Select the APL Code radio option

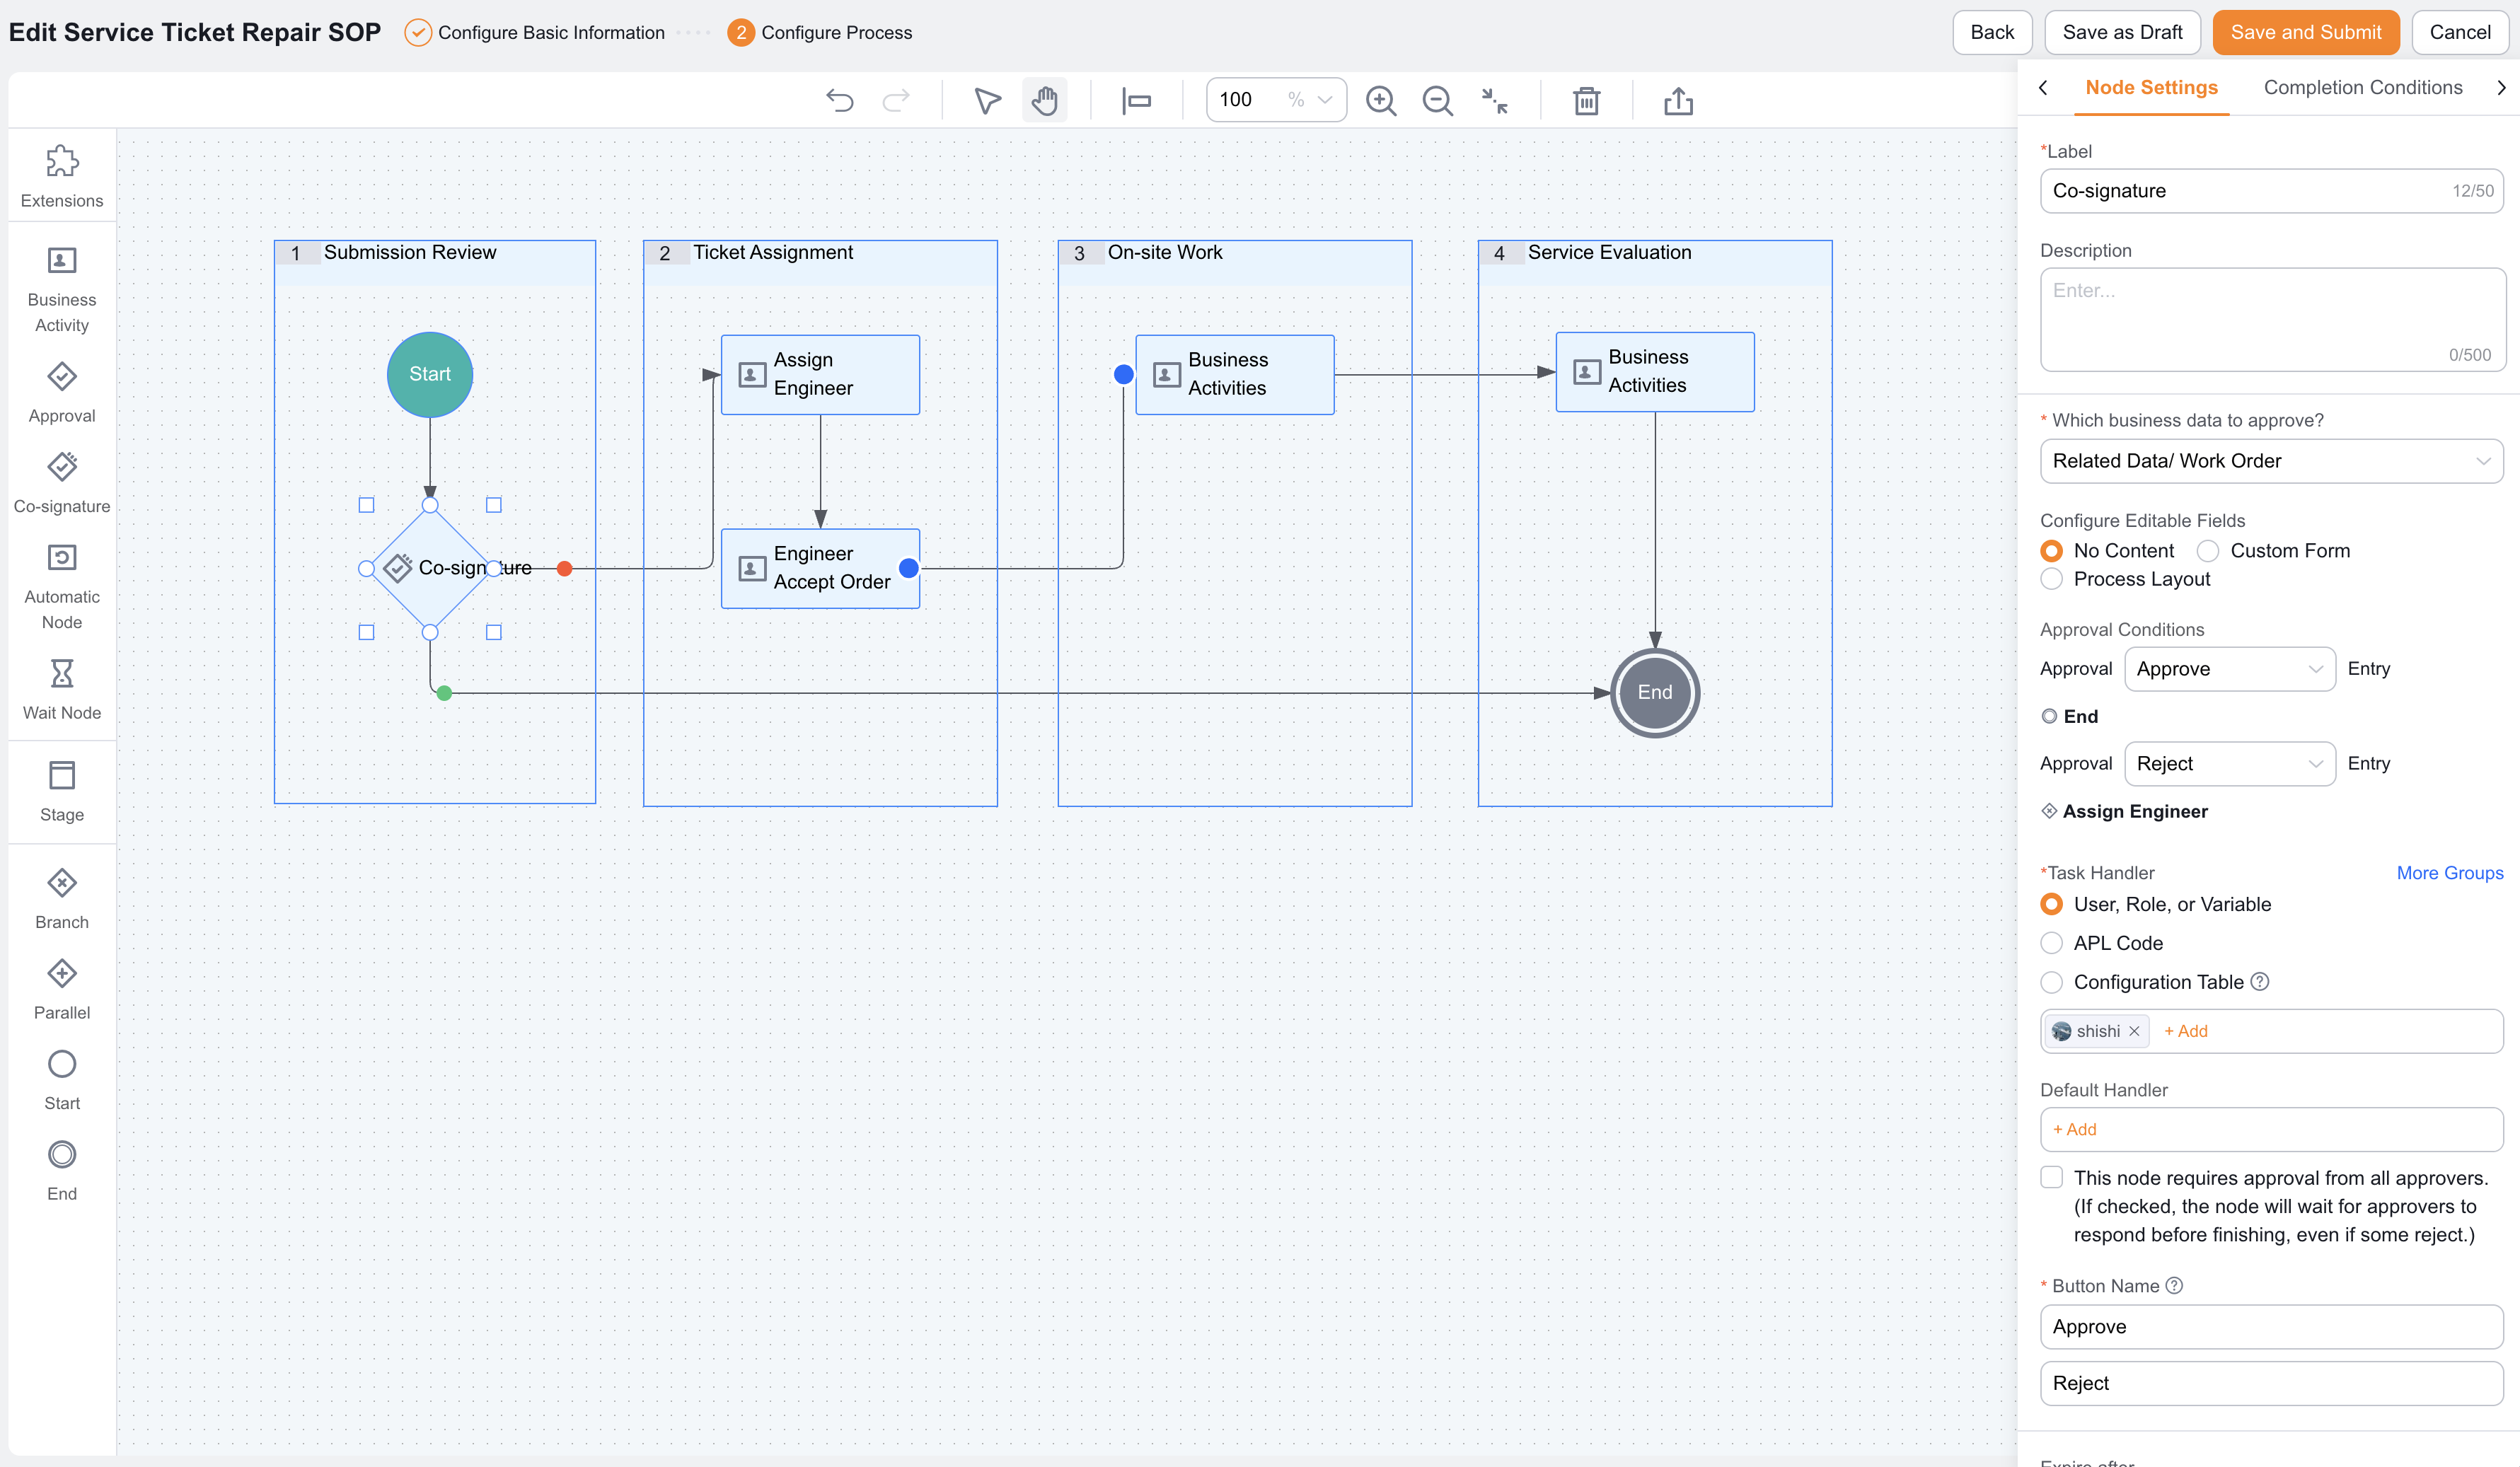click(x=2052, y=943)
